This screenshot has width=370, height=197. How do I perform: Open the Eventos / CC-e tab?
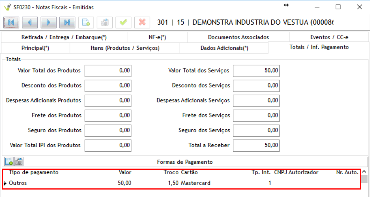coord(329,37)
